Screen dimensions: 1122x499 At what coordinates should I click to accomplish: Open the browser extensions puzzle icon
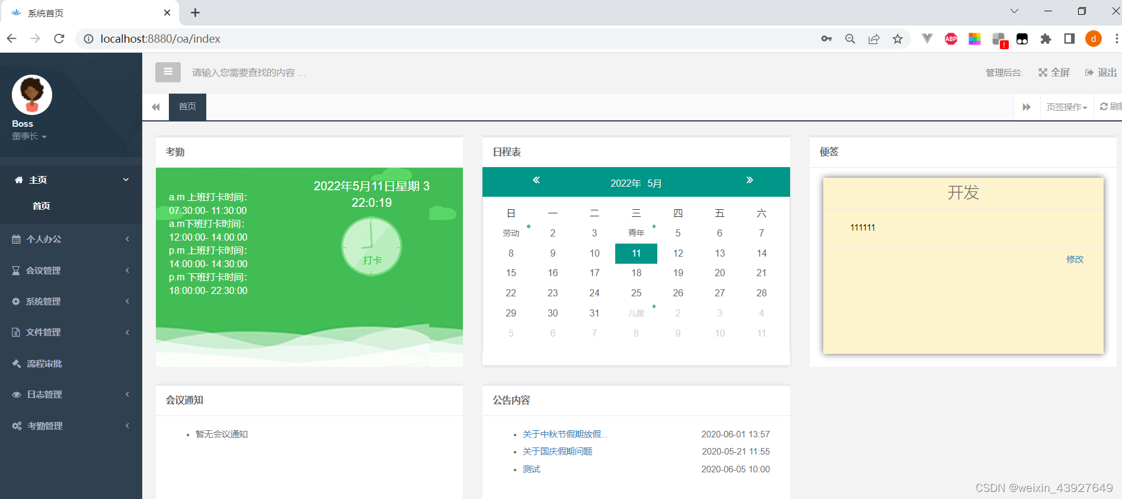[x=1046, y=39]
